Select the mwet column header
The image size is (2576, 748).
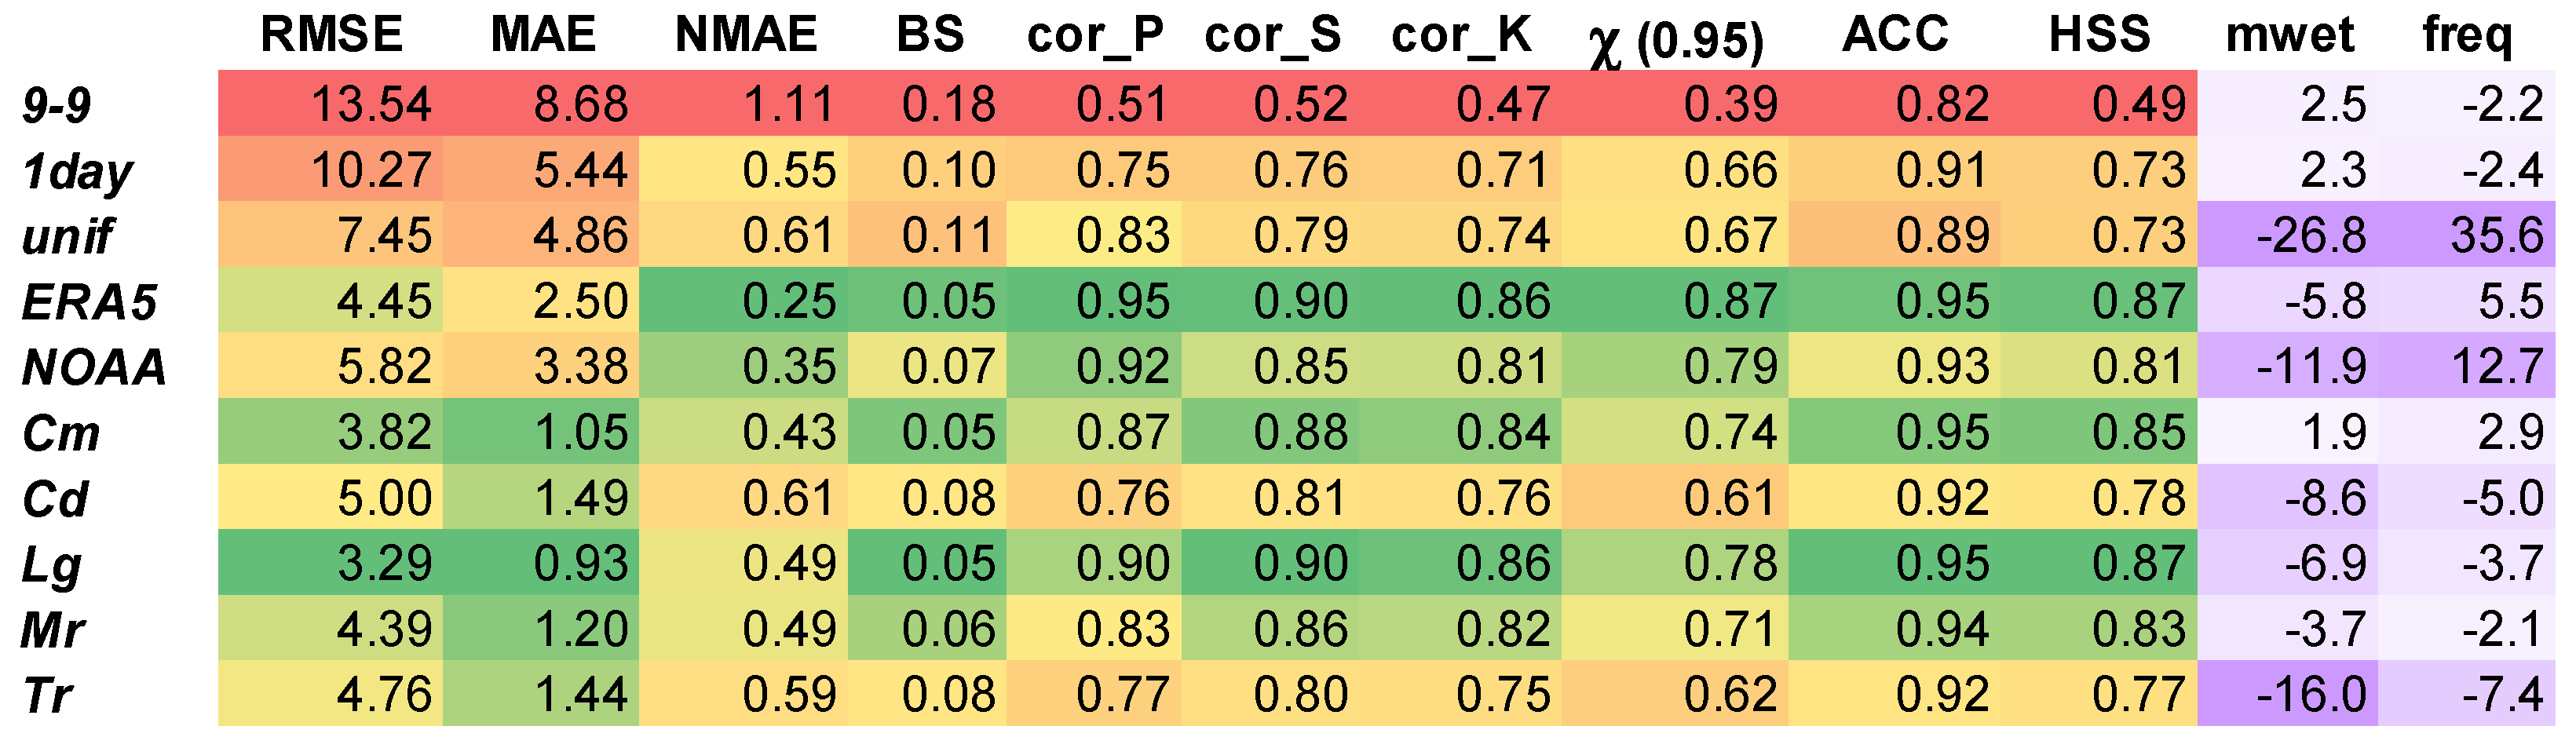click(x=2290, y=35)
